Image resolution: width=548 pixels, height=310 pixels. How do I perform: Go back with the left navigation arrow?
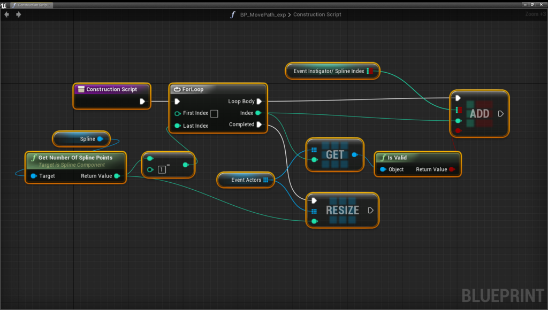point(6,14)
